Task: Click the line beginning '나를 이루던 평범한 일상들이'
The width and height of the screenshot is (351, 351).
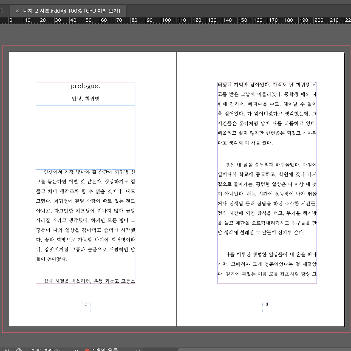Action: [x=271, y=254]
